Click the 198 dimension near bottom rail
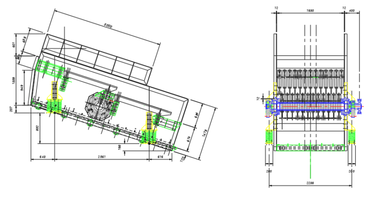 tap(119, 146)
